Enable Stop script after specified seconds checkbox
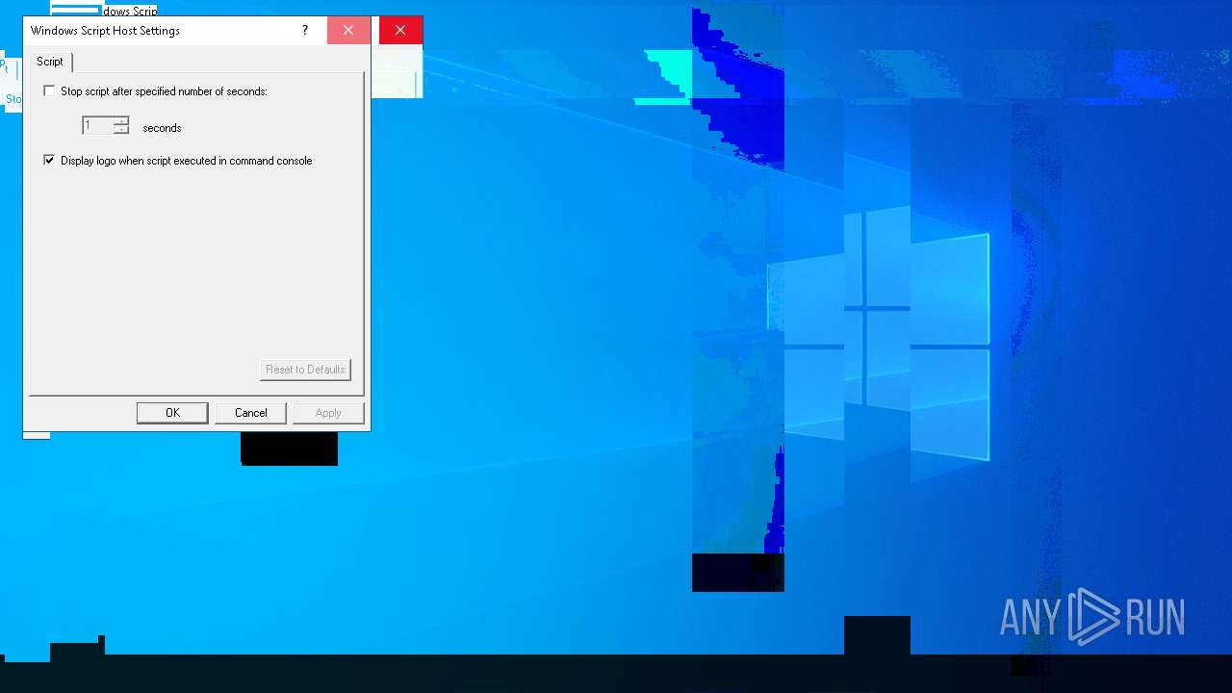Screen dimensions: 1232x693 (49, 91)
